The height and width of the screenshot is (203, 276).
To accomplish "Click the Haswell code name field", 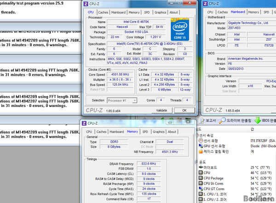I will [x=122, y=27].
